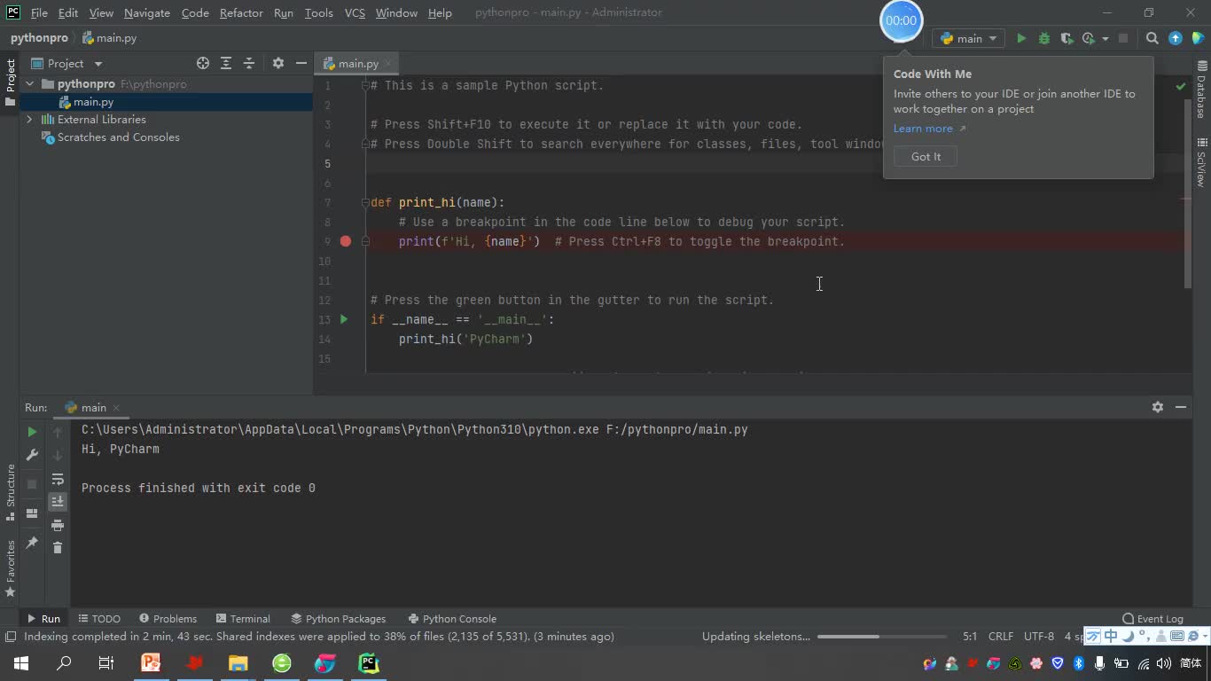Viewport: 1211px width, 681px height.
Task: Expand all items in the Project panel
Action: 226,63
